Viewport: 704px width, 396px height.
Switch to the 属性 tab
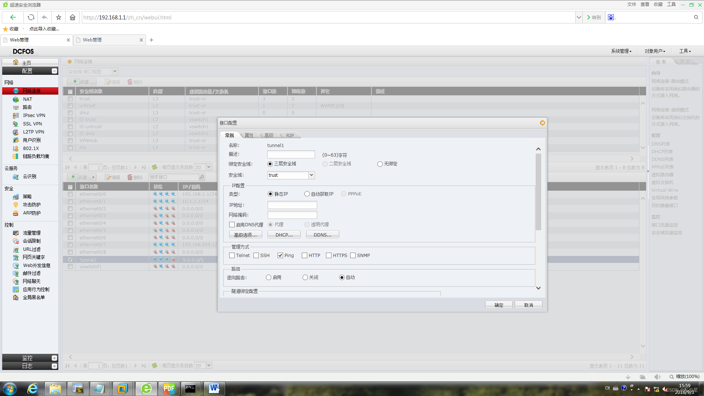coord(249,135)
